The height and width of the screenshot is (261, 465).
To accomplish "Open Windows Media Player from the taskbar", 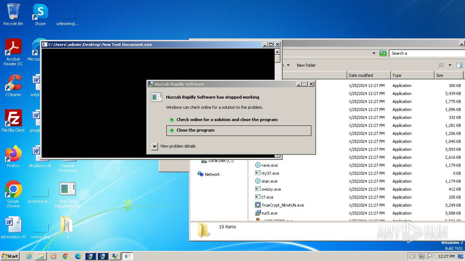I will coord(53,256).
